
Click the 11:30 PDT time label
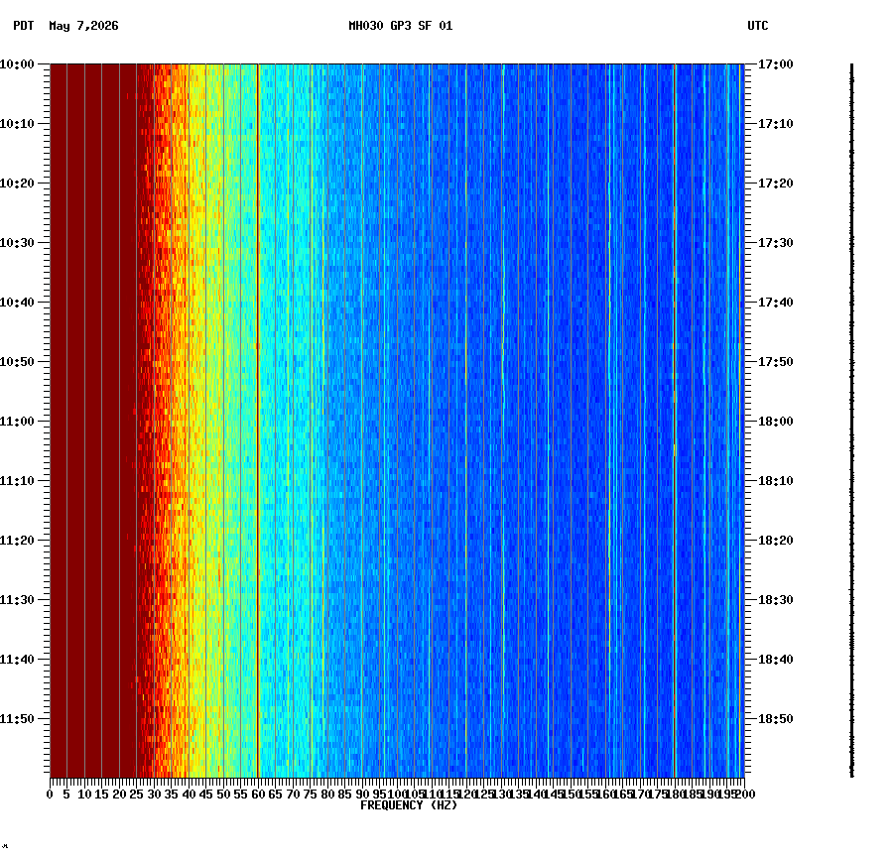point(17,600)
